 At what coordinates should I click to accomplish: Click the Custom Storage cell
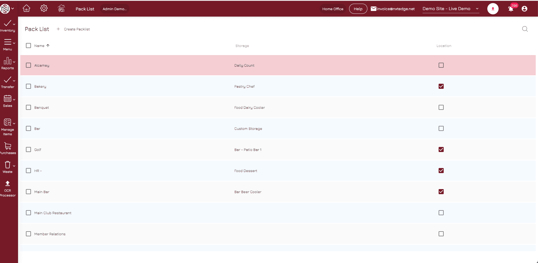(248, 129)
